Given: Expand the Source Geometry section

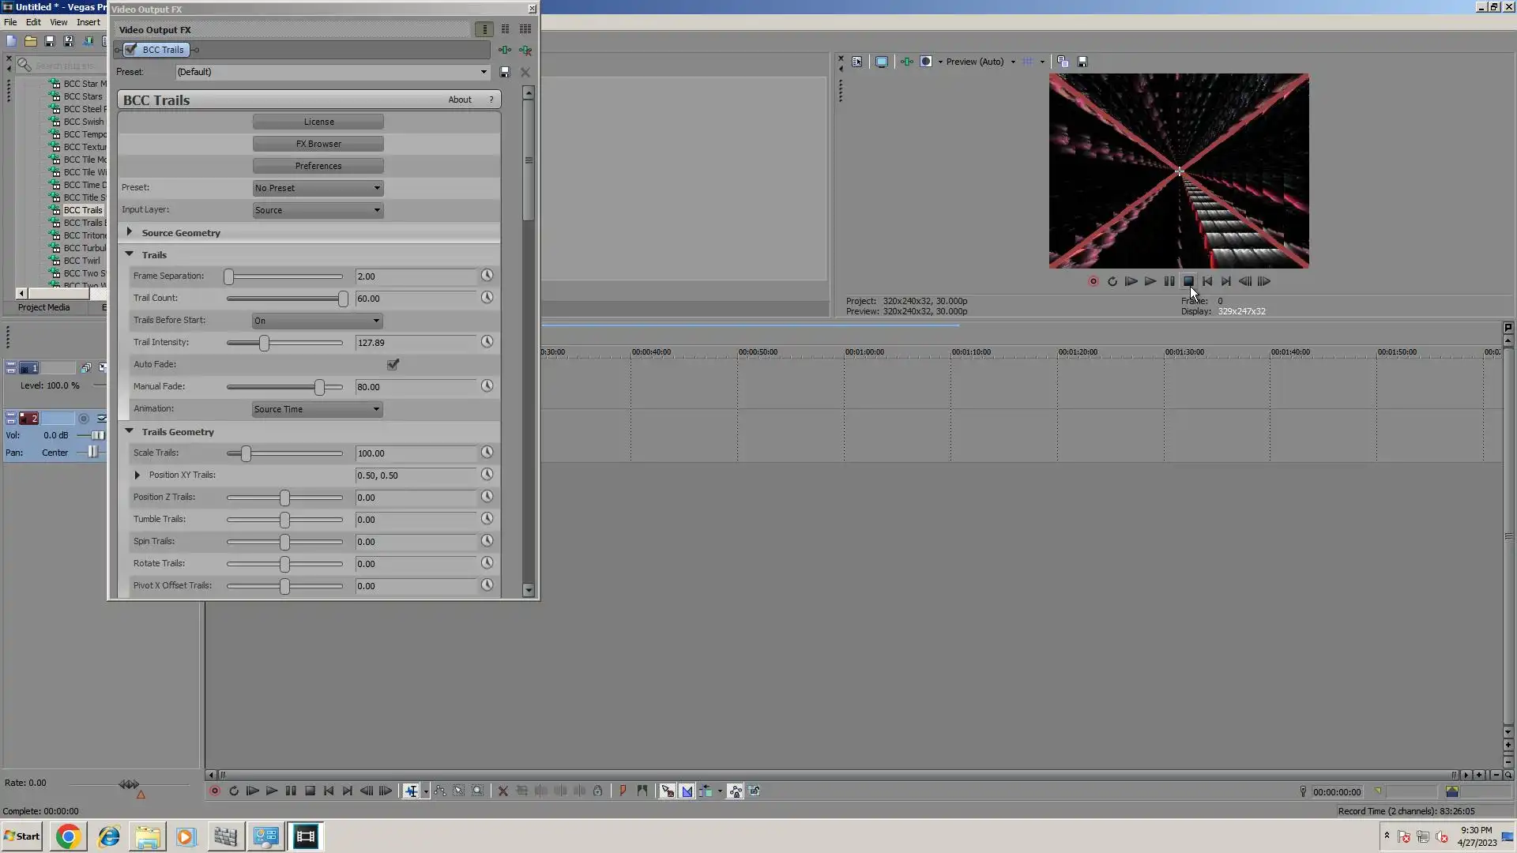Looking at the screenshot, I should [x=130, y=232].
